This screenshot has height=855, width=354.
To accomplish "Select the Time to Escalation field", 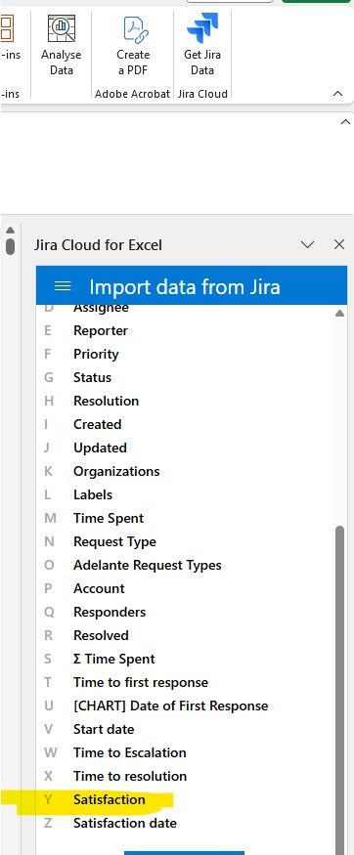I will coord(186,752).
